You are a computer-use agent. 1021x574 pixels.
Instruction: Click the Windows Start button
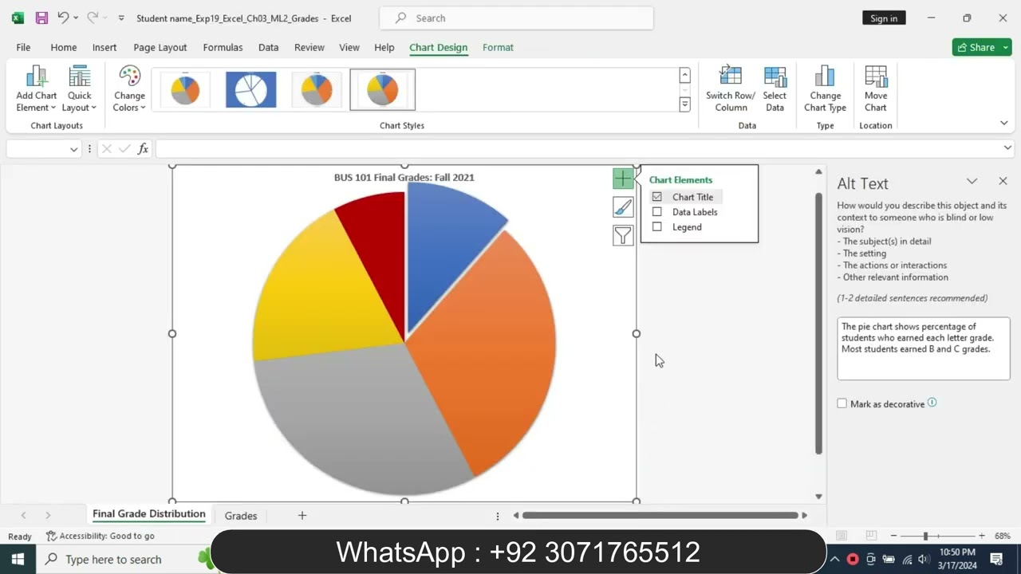pos(18,559)
